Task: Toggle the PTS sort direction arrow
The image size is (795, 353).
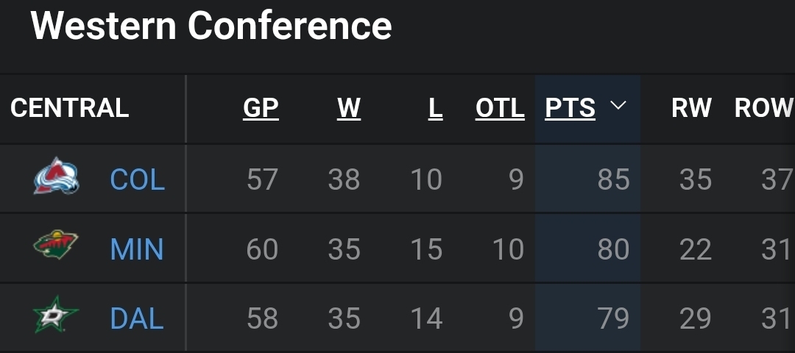Action: pos(618,107)
